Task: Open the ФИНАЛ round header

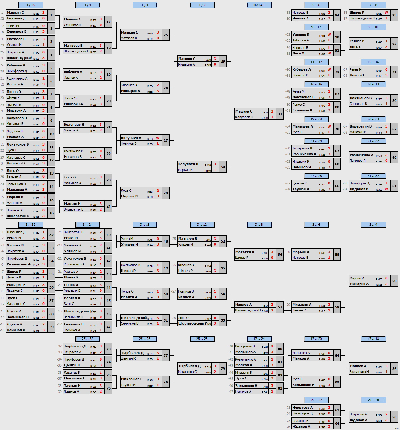Action: pos(259,5)
